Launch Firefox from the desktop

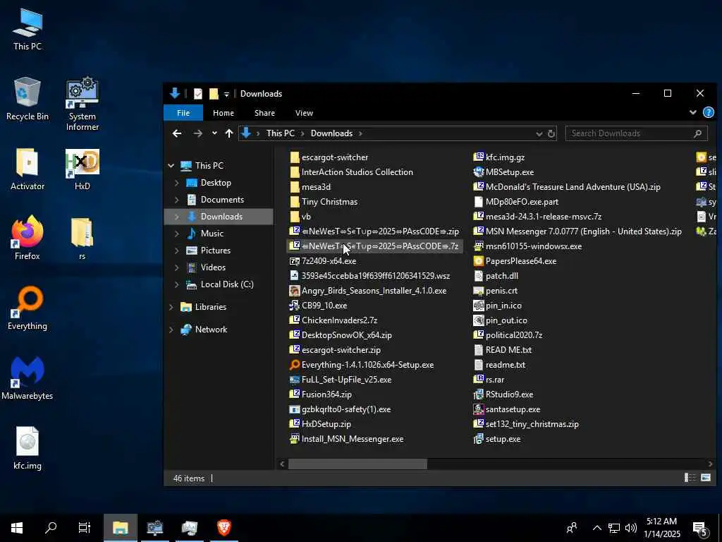coord(27,238)
